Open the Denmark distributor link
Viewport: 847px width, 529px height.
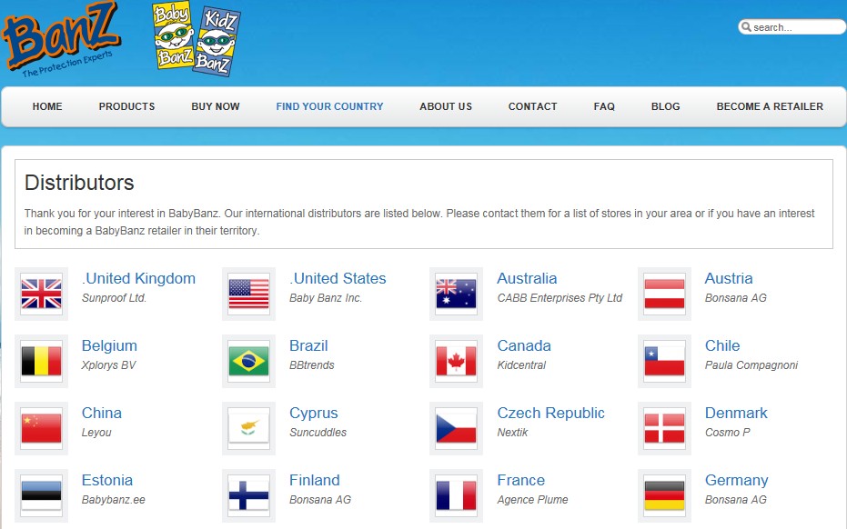735,413
